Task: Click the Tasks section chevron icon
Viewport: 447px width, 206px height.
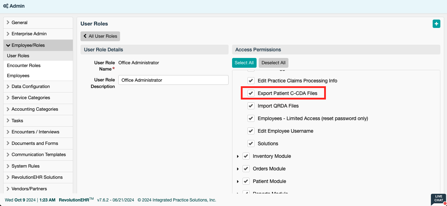Action: pyautogui.click(x=8, y=120)
